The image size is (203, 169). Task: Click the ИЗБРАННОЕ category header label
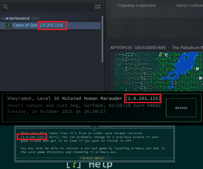pos(18,19)
